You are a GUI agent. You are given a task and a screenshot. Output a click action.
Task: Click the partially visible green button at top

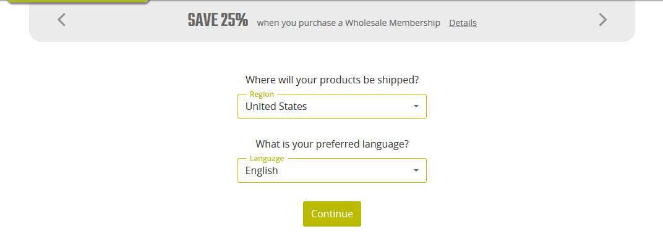click(78, 1)
